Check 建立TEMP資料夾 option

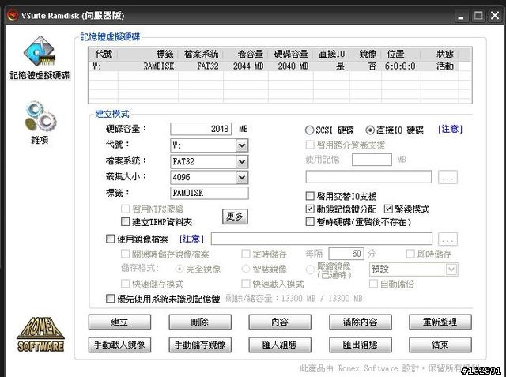tap(125, 222)
